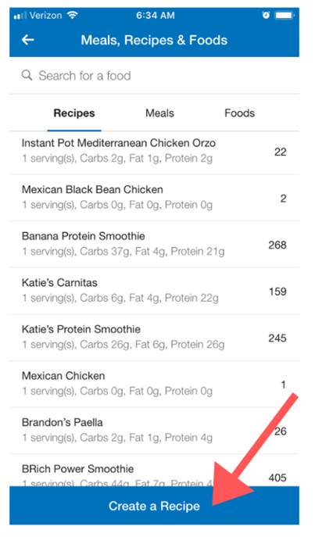315x537 pixels.
Task: Open Mexican Black Bean Chicken recipe
Action: [x=154, y=198]
